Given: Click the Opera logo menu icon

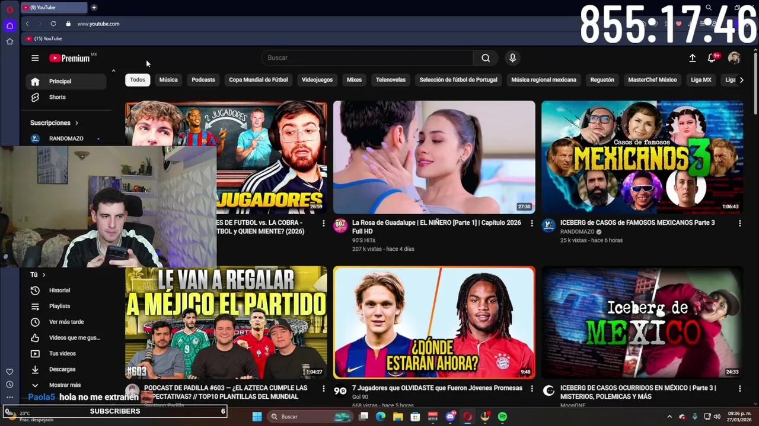Looking at the screenshot, I should 9,9.
